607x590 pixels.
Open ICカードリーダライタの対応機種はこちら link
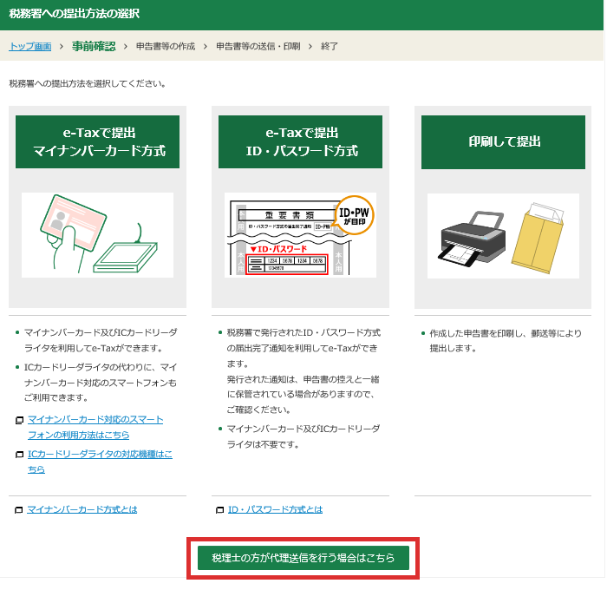coord(100,462)
